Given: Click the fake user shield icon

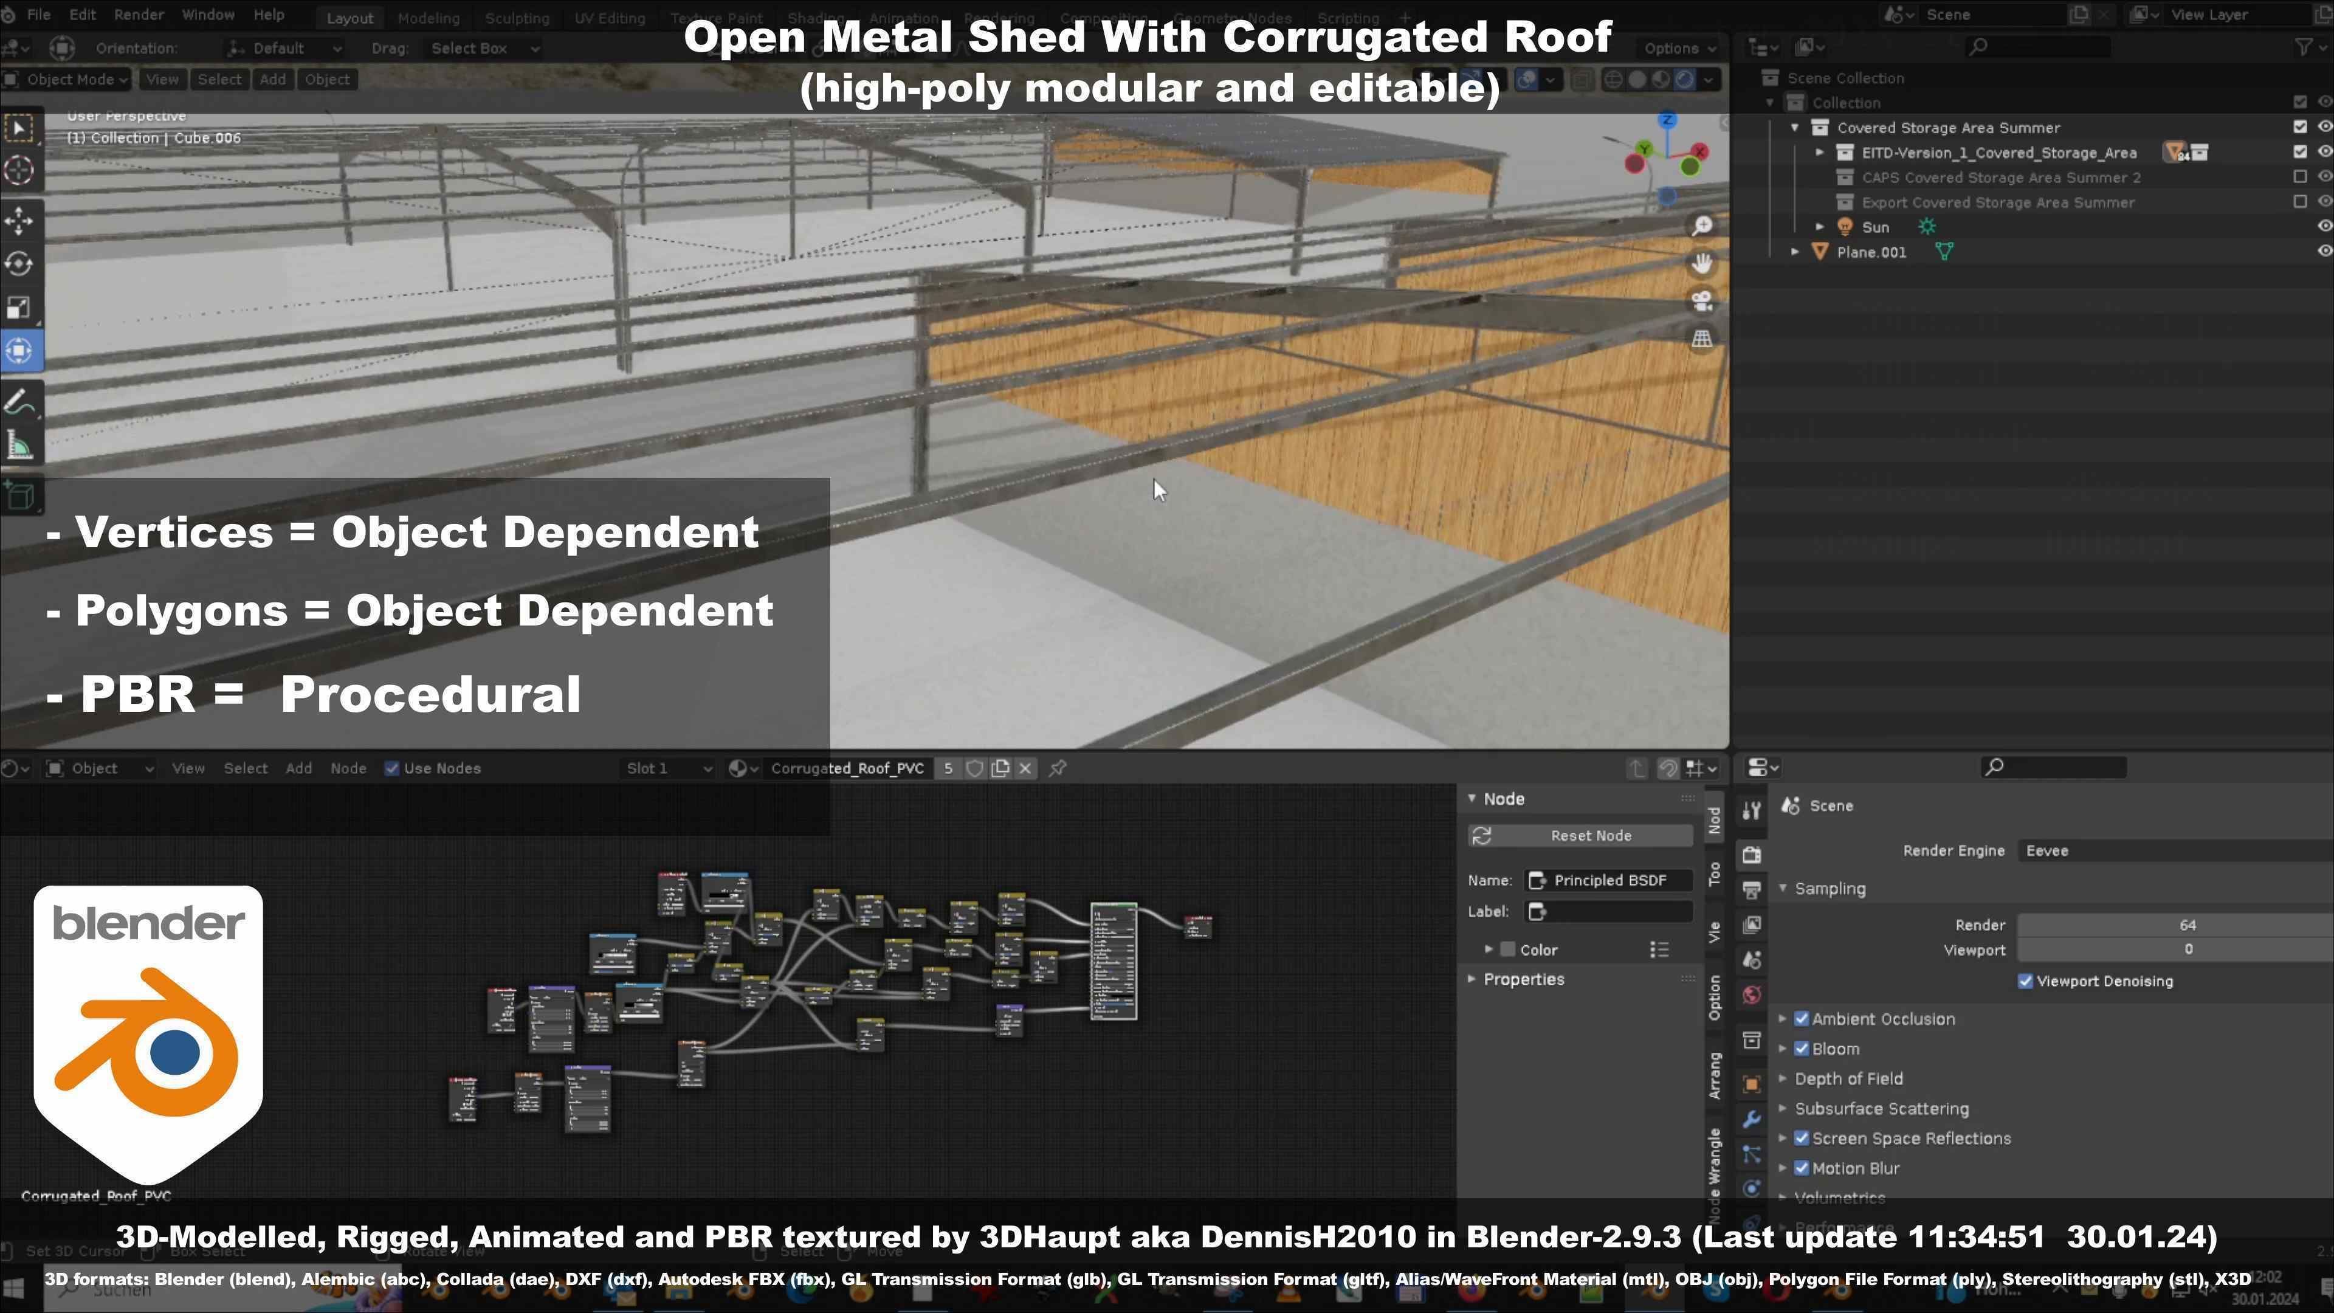Looking at the screenshot, I should 975,768.
